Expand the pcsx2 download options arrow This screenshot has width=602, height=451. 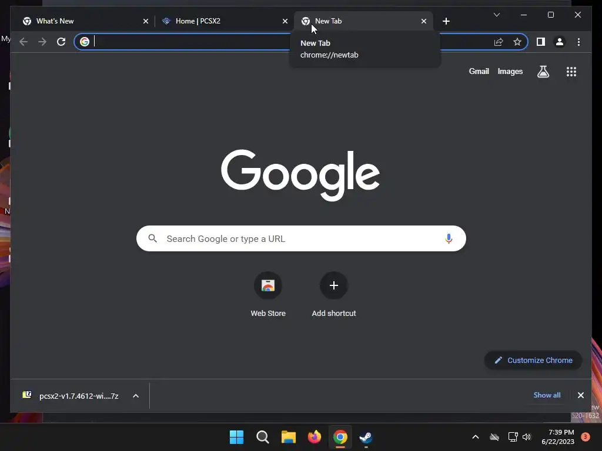tap(136, 396)
